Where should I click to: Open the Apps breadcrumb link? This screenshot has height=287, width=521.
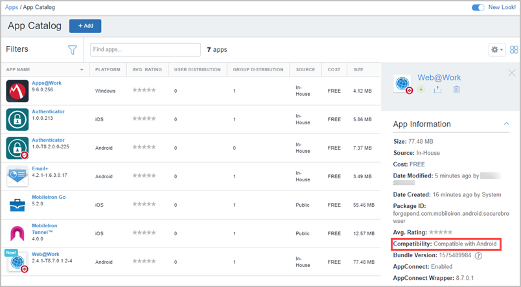click(x=12, y=7)
